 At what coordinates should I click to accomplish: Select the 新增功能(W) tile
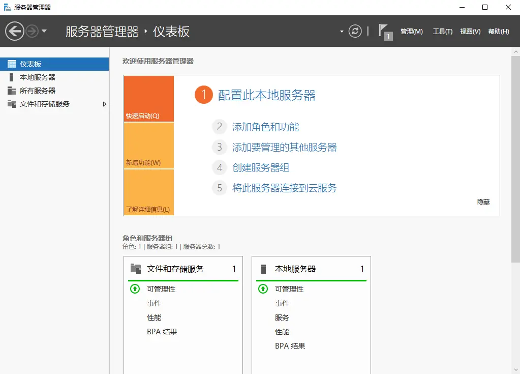click(148, 146)
